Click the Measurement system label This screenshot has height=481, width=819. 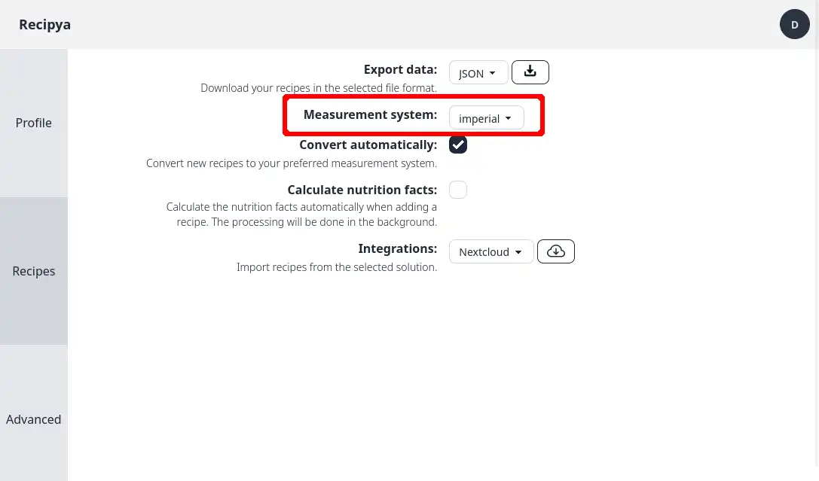click(371, 114)
